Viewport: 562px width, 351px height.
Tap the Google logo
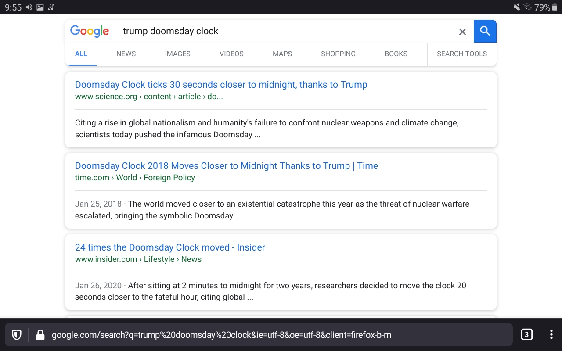(x=90, y=31)
